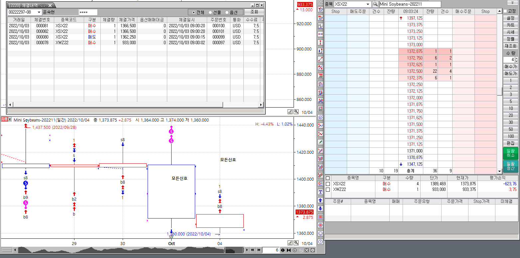Click the fast-forward chart scroll button
The height and width of the screenshot is (258, 520).
point(258,250)
